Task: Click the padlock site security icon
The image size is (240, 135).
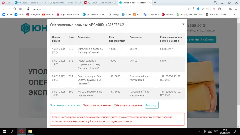Action: click(x=28, y=9)
